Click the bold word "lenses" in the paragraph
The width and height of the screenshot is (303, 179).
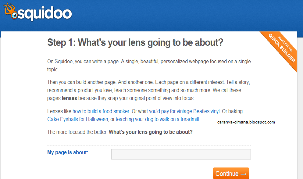70,98
